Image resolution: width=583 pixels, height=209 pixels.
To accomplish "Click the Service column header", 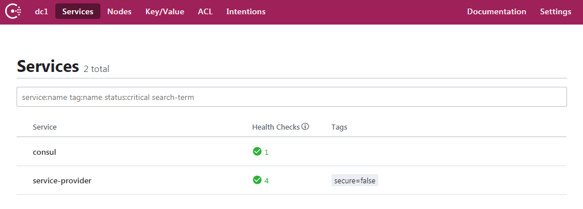I will click(x=44, y=127).
